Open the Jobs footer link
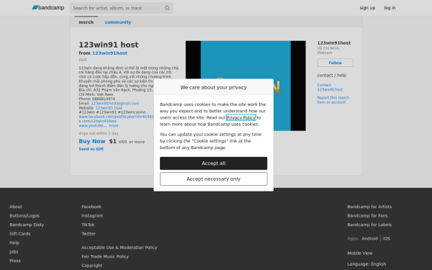The width and height of the screenshot is (432, 270). coord(14,252)
